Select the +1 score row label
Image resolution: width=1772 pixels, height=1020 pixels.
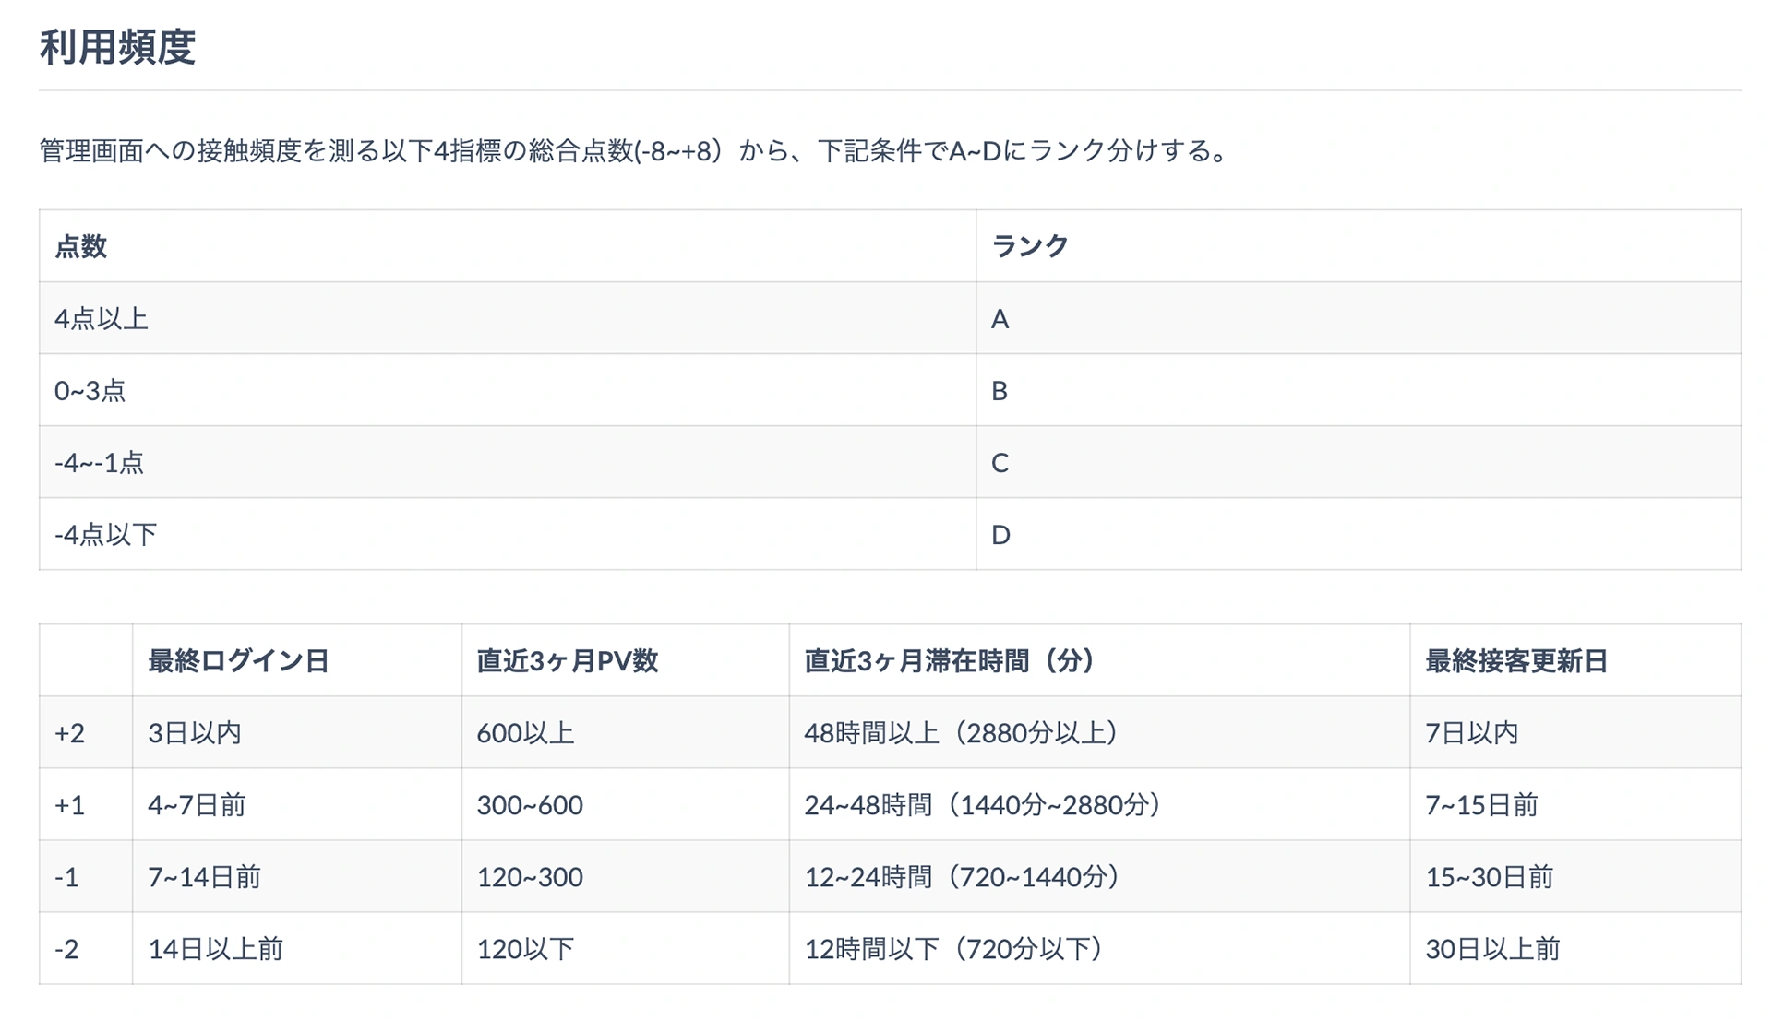coord(86,804)
